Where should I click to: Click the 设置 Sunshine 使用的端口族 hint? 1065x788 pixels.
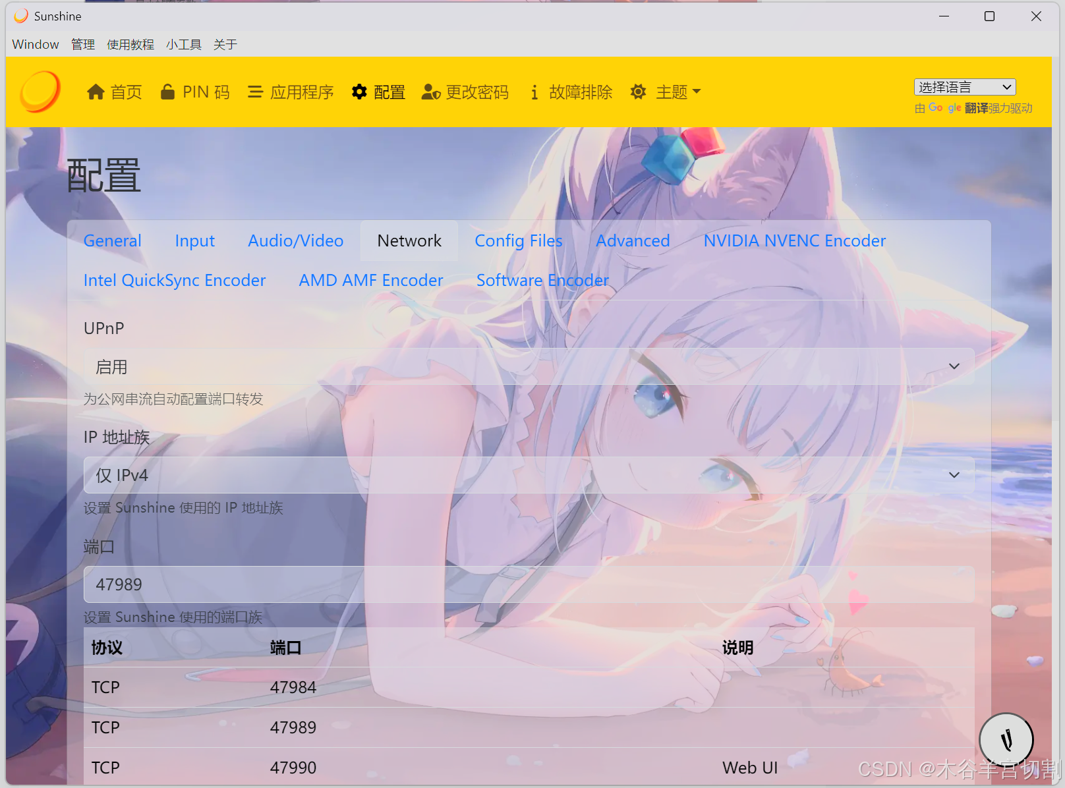pos(173,617)
